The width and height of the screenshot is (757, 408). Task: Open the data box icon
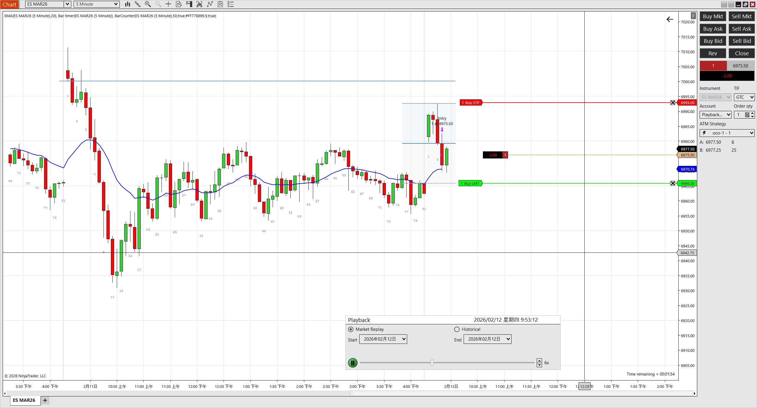click(179, 4)
